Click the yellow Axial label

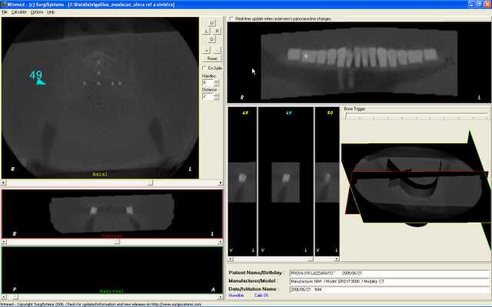(x=100, y=174)
